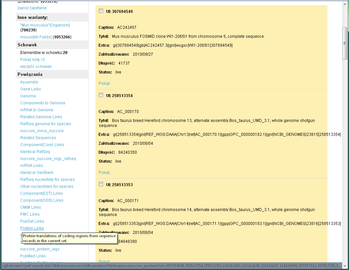
Task: Open the Related Genome Links link
Action: point(41,117)
